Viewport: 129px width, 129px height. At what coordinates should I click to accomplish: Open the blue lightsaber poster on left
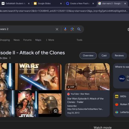[x=7, y=76]
